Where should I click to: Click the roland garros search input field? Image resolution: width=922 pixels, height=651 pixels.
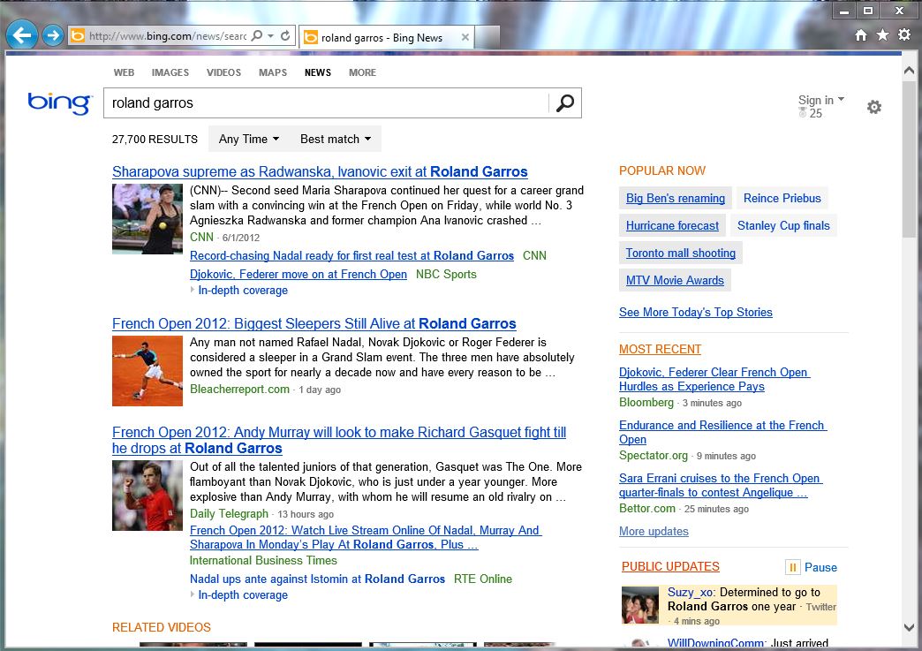point(327,103)
